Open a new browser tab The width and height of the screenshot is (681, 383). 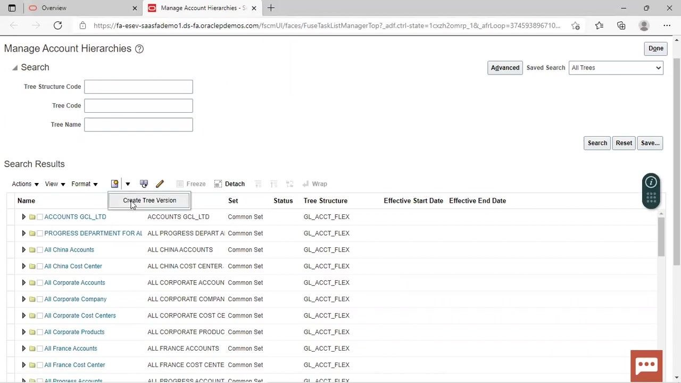pos(271,8)
